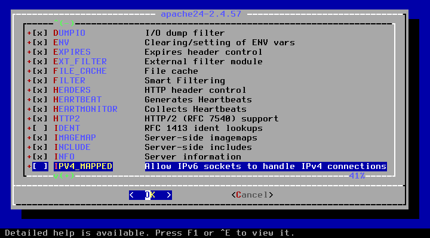Toggle the IMAGEMAP checkbox

pyautogui.click(x=40, y=137)
